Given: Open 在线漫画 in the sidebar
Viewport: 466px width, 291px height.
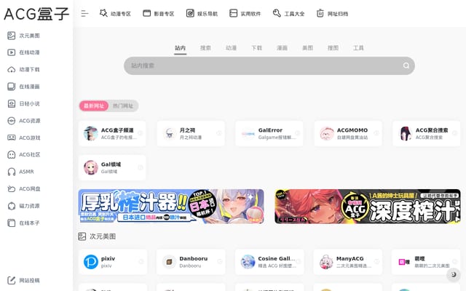Looking at the screenshot, I should coord(23,87).
